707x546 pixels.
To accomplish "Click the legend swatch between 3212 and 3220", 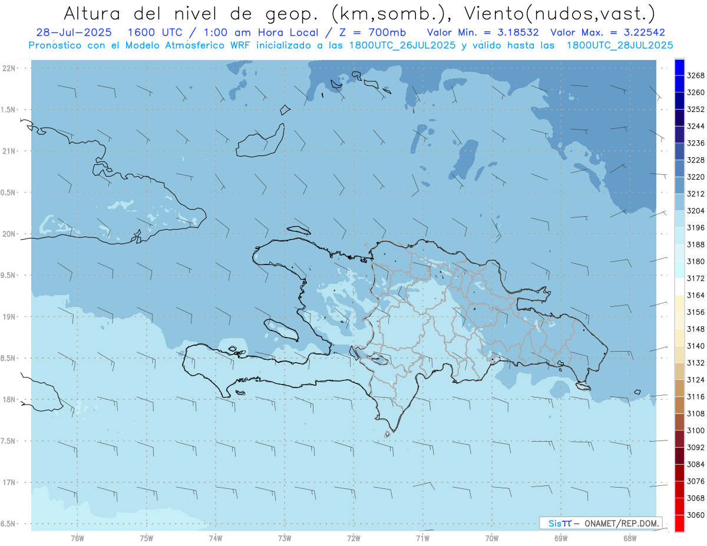I will (679, 185).
